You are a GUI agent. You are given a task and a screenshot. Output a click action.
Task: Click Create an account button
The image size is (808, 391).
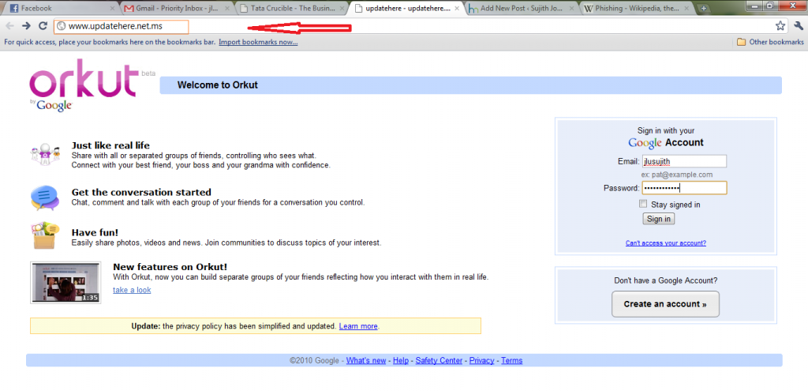[665, 304]
